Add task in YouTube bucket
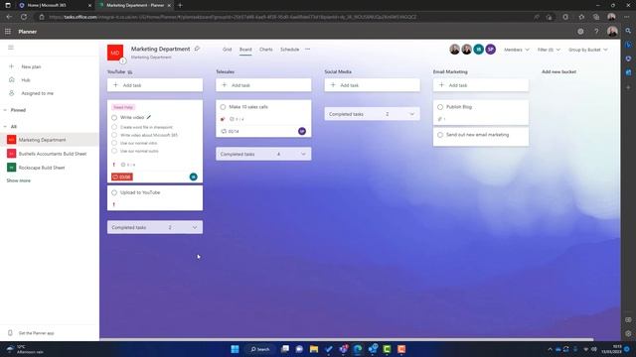The width and height of the screenshot is (636, 357). pyautogui.click(x=155, y=85)
